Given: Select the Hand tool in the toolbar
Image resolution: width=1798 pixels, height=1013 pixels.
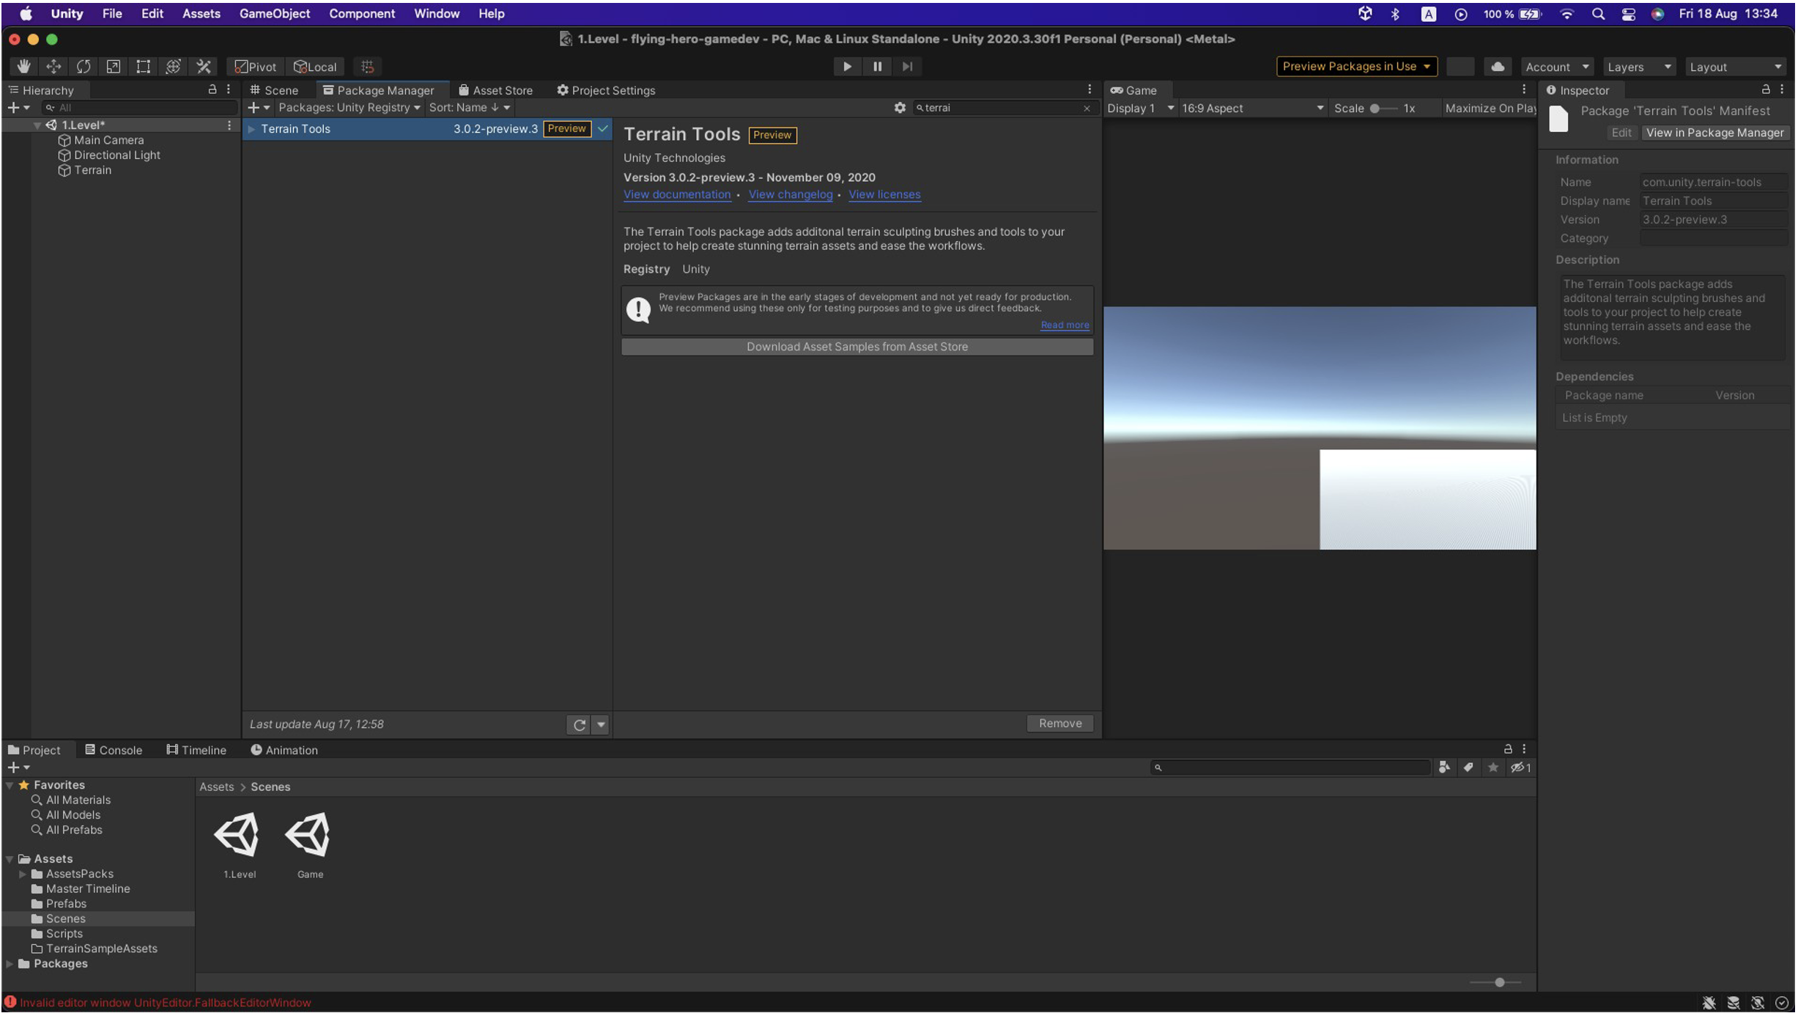Looking at the screenshot, I should (x=23, y=66).
